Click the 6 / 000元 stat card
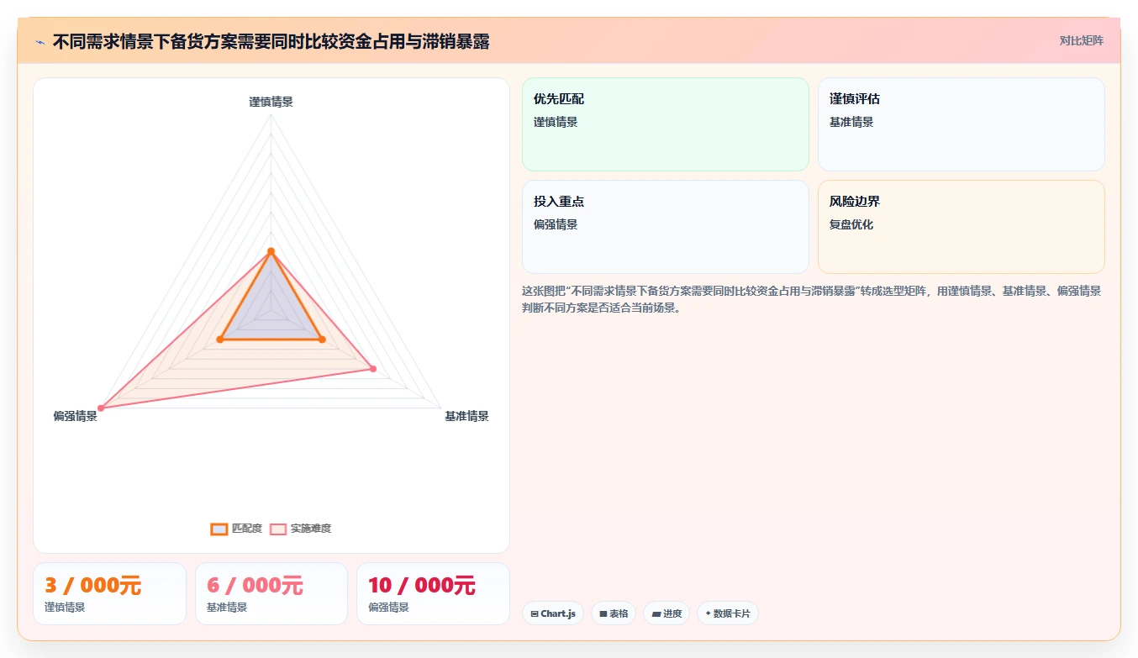 (271, 594)
